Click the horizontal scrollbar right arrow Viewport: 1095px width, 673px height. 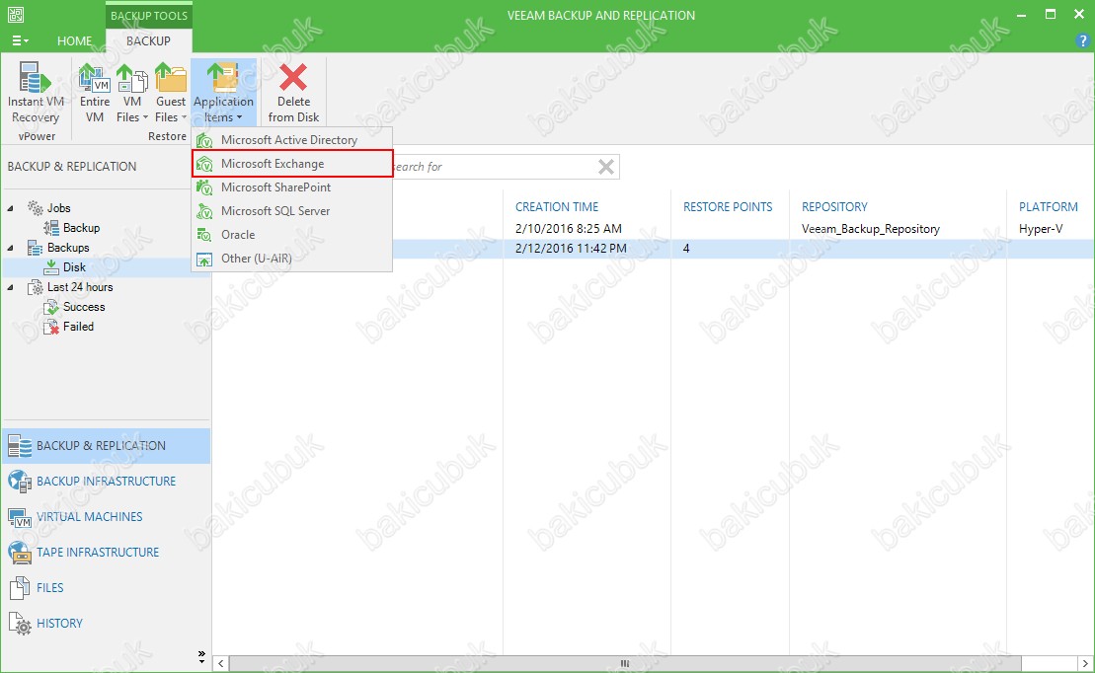coord(1084,663)
